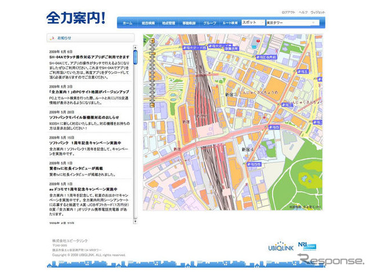This screenshot has width=371, height=272.
Task: Open the ルート検索 tab
Action: click(x=230, y=23)
